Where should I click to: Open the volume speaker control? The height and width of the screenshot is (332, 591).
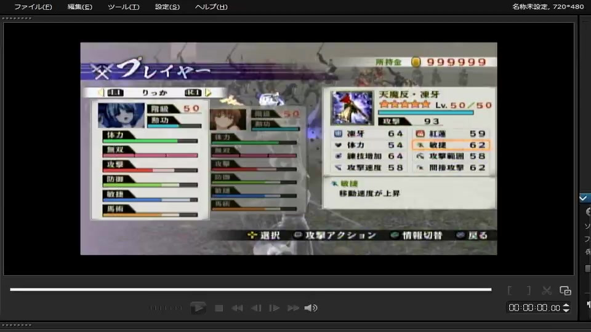[x=311, y=308]
